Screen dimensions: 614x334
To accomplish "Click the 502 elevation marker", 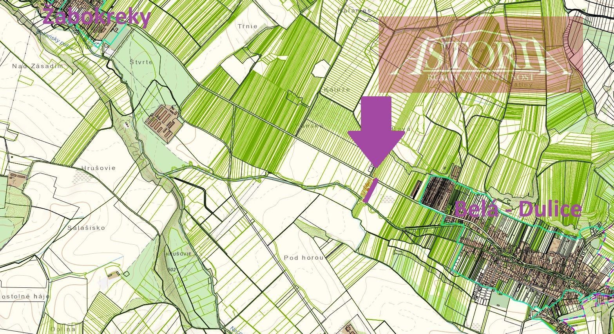I will coord(171,270).
